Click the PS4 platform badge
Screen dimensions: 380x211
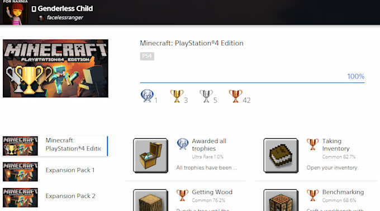[x=147, y=56]
